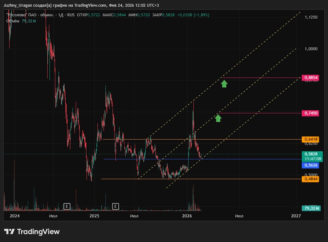Click the Объём volume indicator legend
Viewport: 328px width, 242px height.
pos(21,21)
